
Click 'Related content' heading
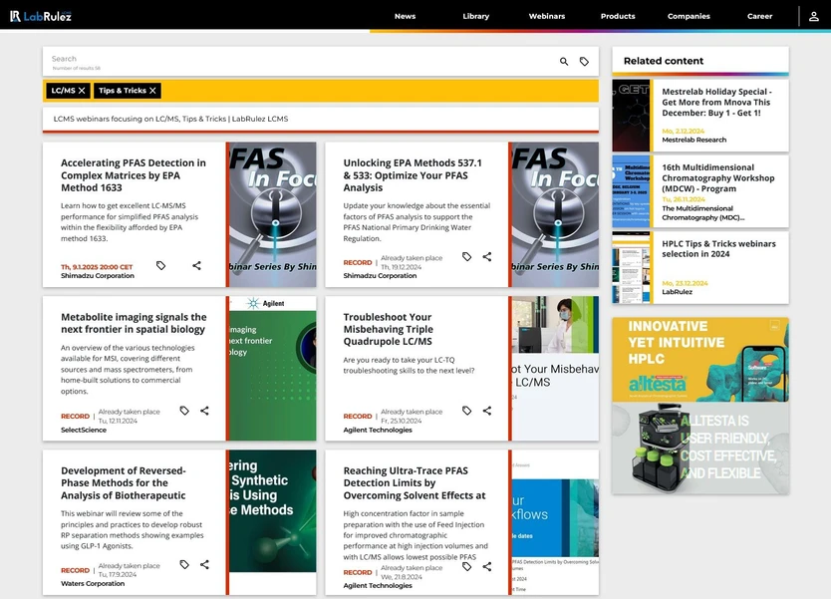point(664,61)
